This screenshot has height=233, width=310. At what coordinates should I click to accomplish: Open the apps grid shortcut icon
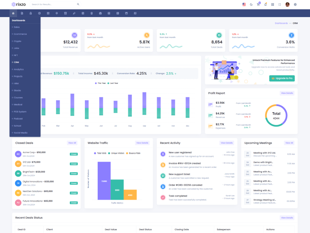(273, 4)
